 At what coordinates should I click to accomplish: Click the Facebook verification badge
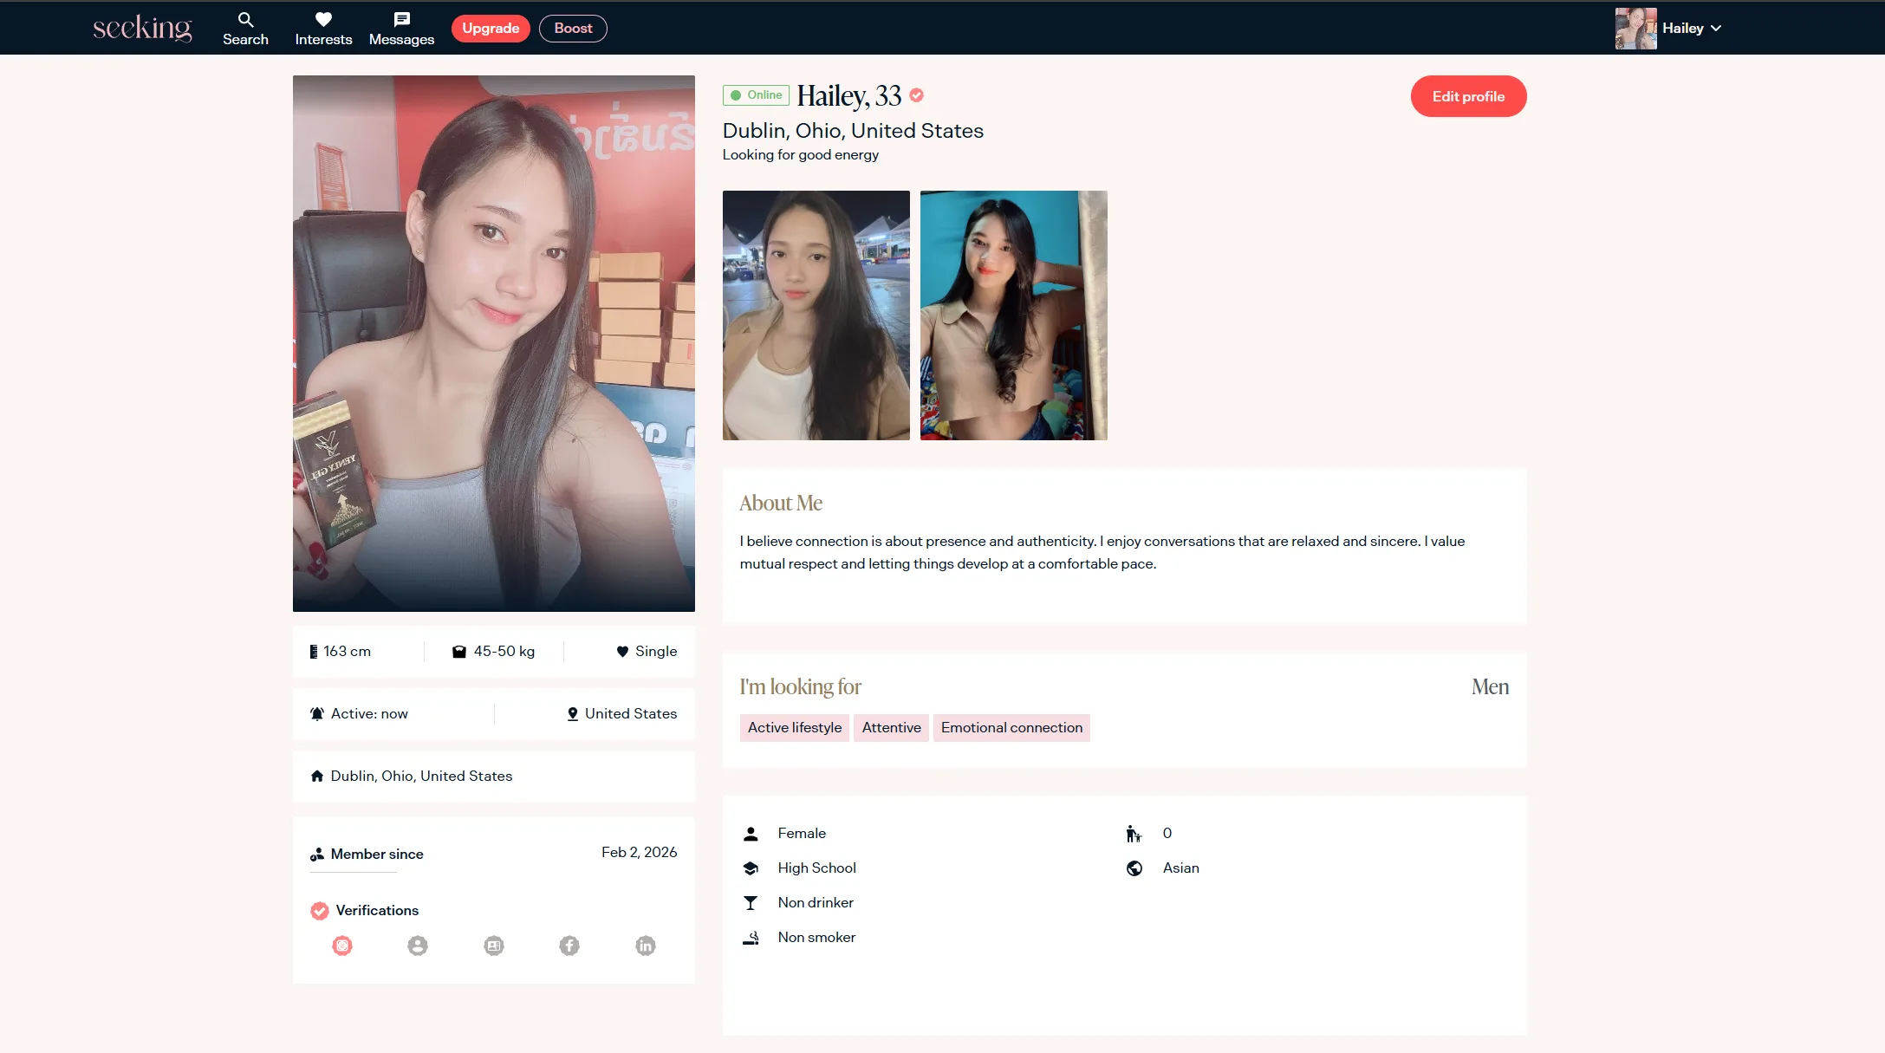click(569, 946)
